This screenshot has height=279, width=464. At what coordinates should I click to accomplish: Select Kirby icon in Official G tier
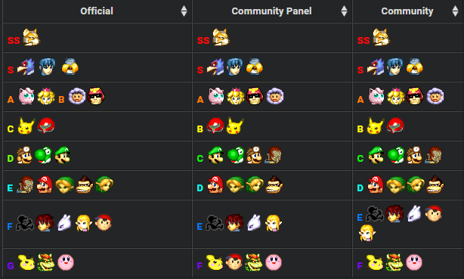pos(66,262)
